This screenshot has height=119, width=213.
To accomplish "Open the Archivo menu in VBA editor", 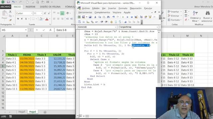I will pos(86,8).
